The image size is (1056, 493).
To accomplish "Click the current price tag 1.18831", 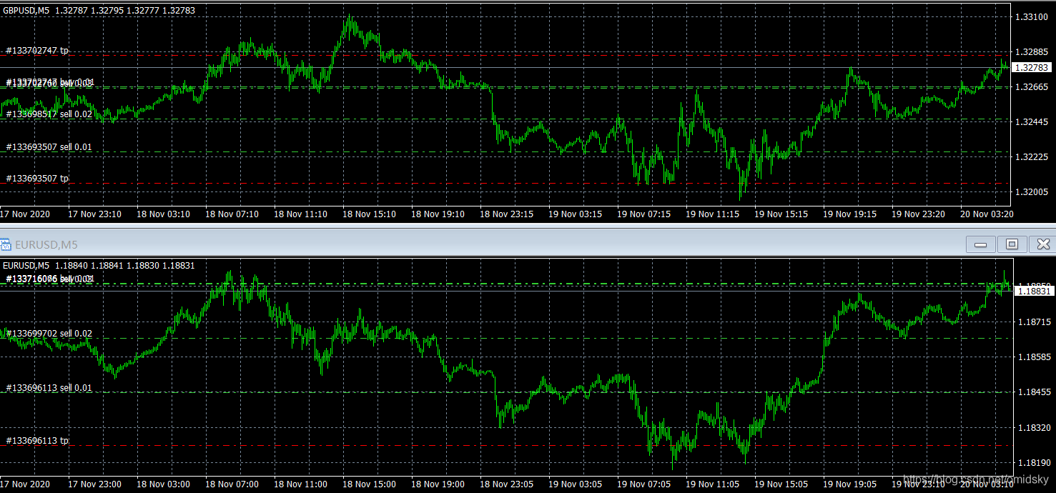I will [x=1033, y=291].
